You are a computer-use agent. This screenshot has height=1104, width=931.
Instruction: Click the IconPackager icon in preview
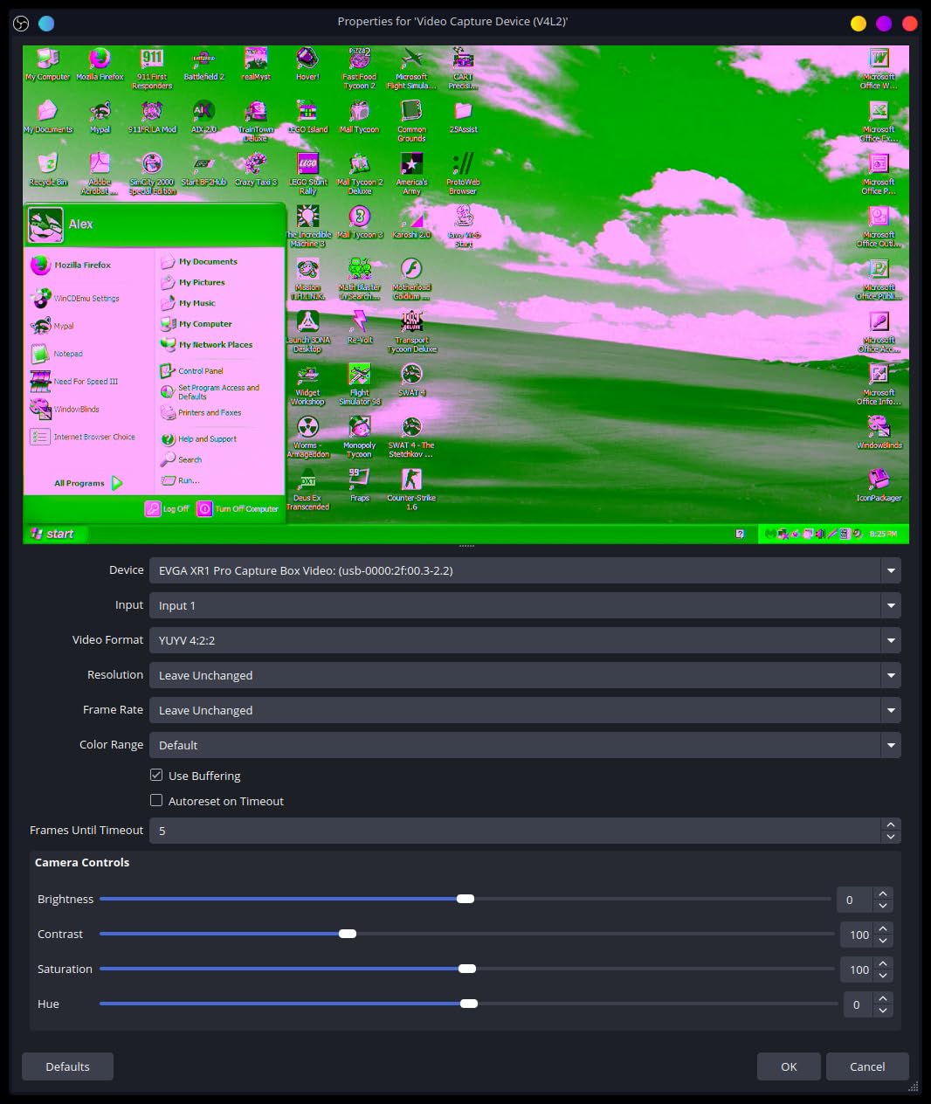(879, 485)
